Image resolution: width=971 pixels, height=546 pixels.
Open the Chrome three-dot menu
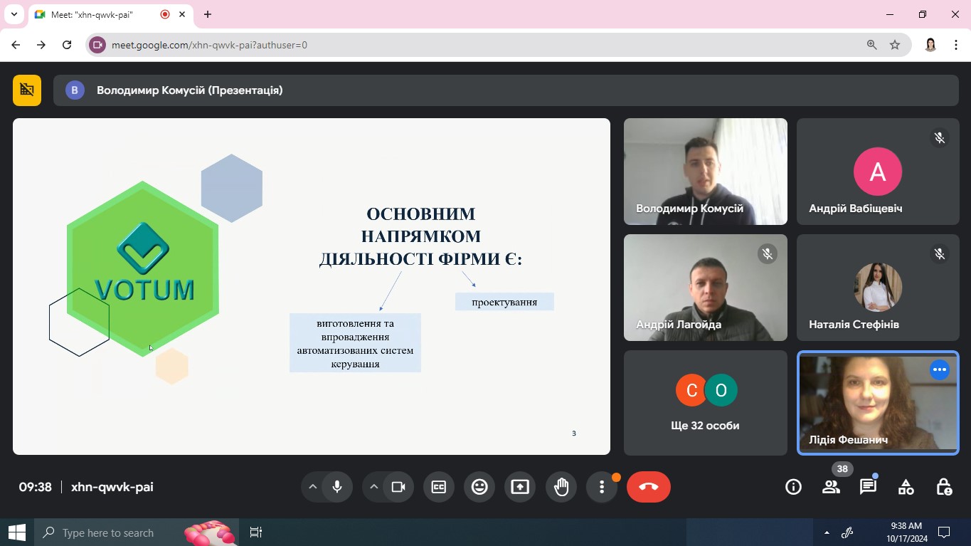(x=956, y=45)
